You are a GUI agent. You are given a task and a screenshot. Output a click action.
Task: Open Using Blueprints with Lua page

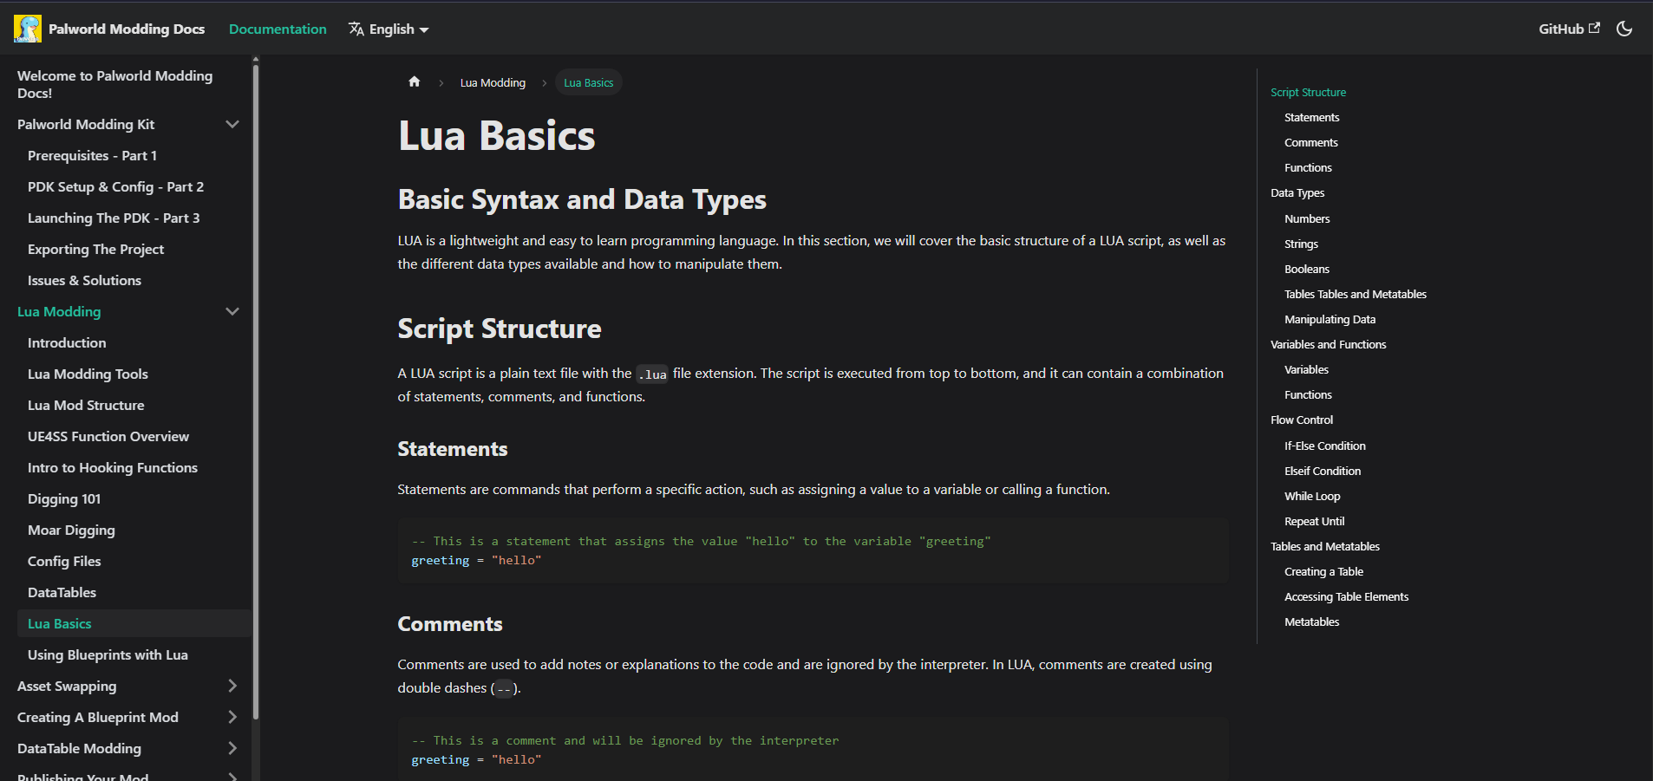coord(108,654)
